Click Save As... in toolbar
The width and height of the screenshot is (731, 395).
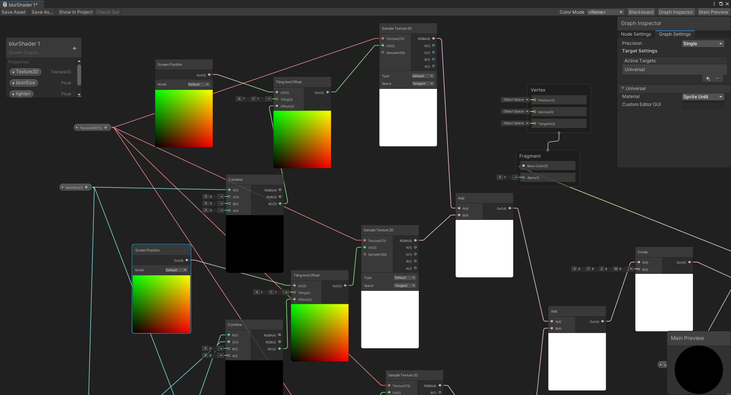[x=42, y=12]
